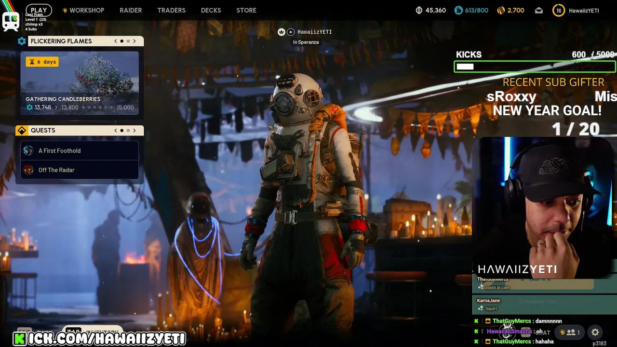Click the HawaiizYETI party member name

click(x=314, y=32)
